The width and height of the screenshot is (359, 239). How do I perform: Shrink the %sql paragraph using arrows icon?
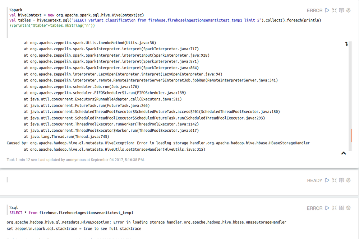(334, 208)
